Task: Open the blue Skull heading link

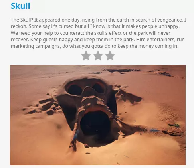Action: point(20,6)
